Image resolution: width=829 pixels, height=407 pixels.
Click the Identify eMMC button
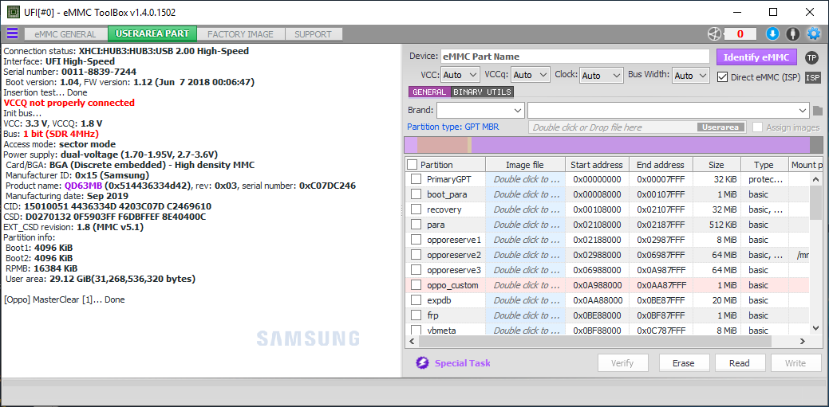point(756,57)
